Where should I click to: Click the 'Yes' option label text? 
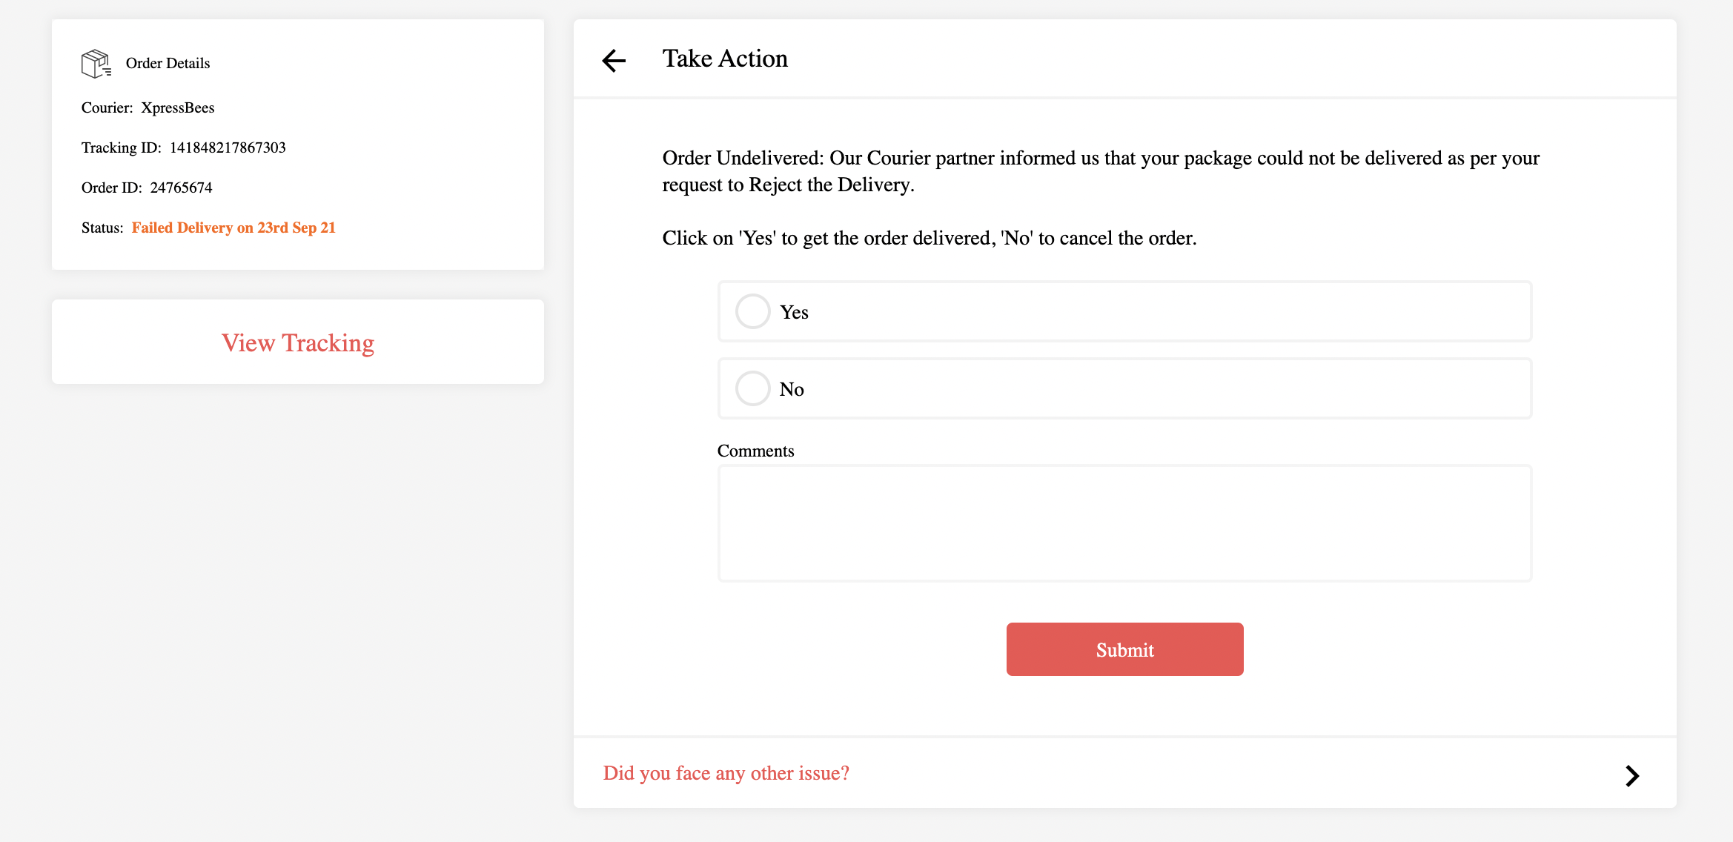click(x=793, y=312)
